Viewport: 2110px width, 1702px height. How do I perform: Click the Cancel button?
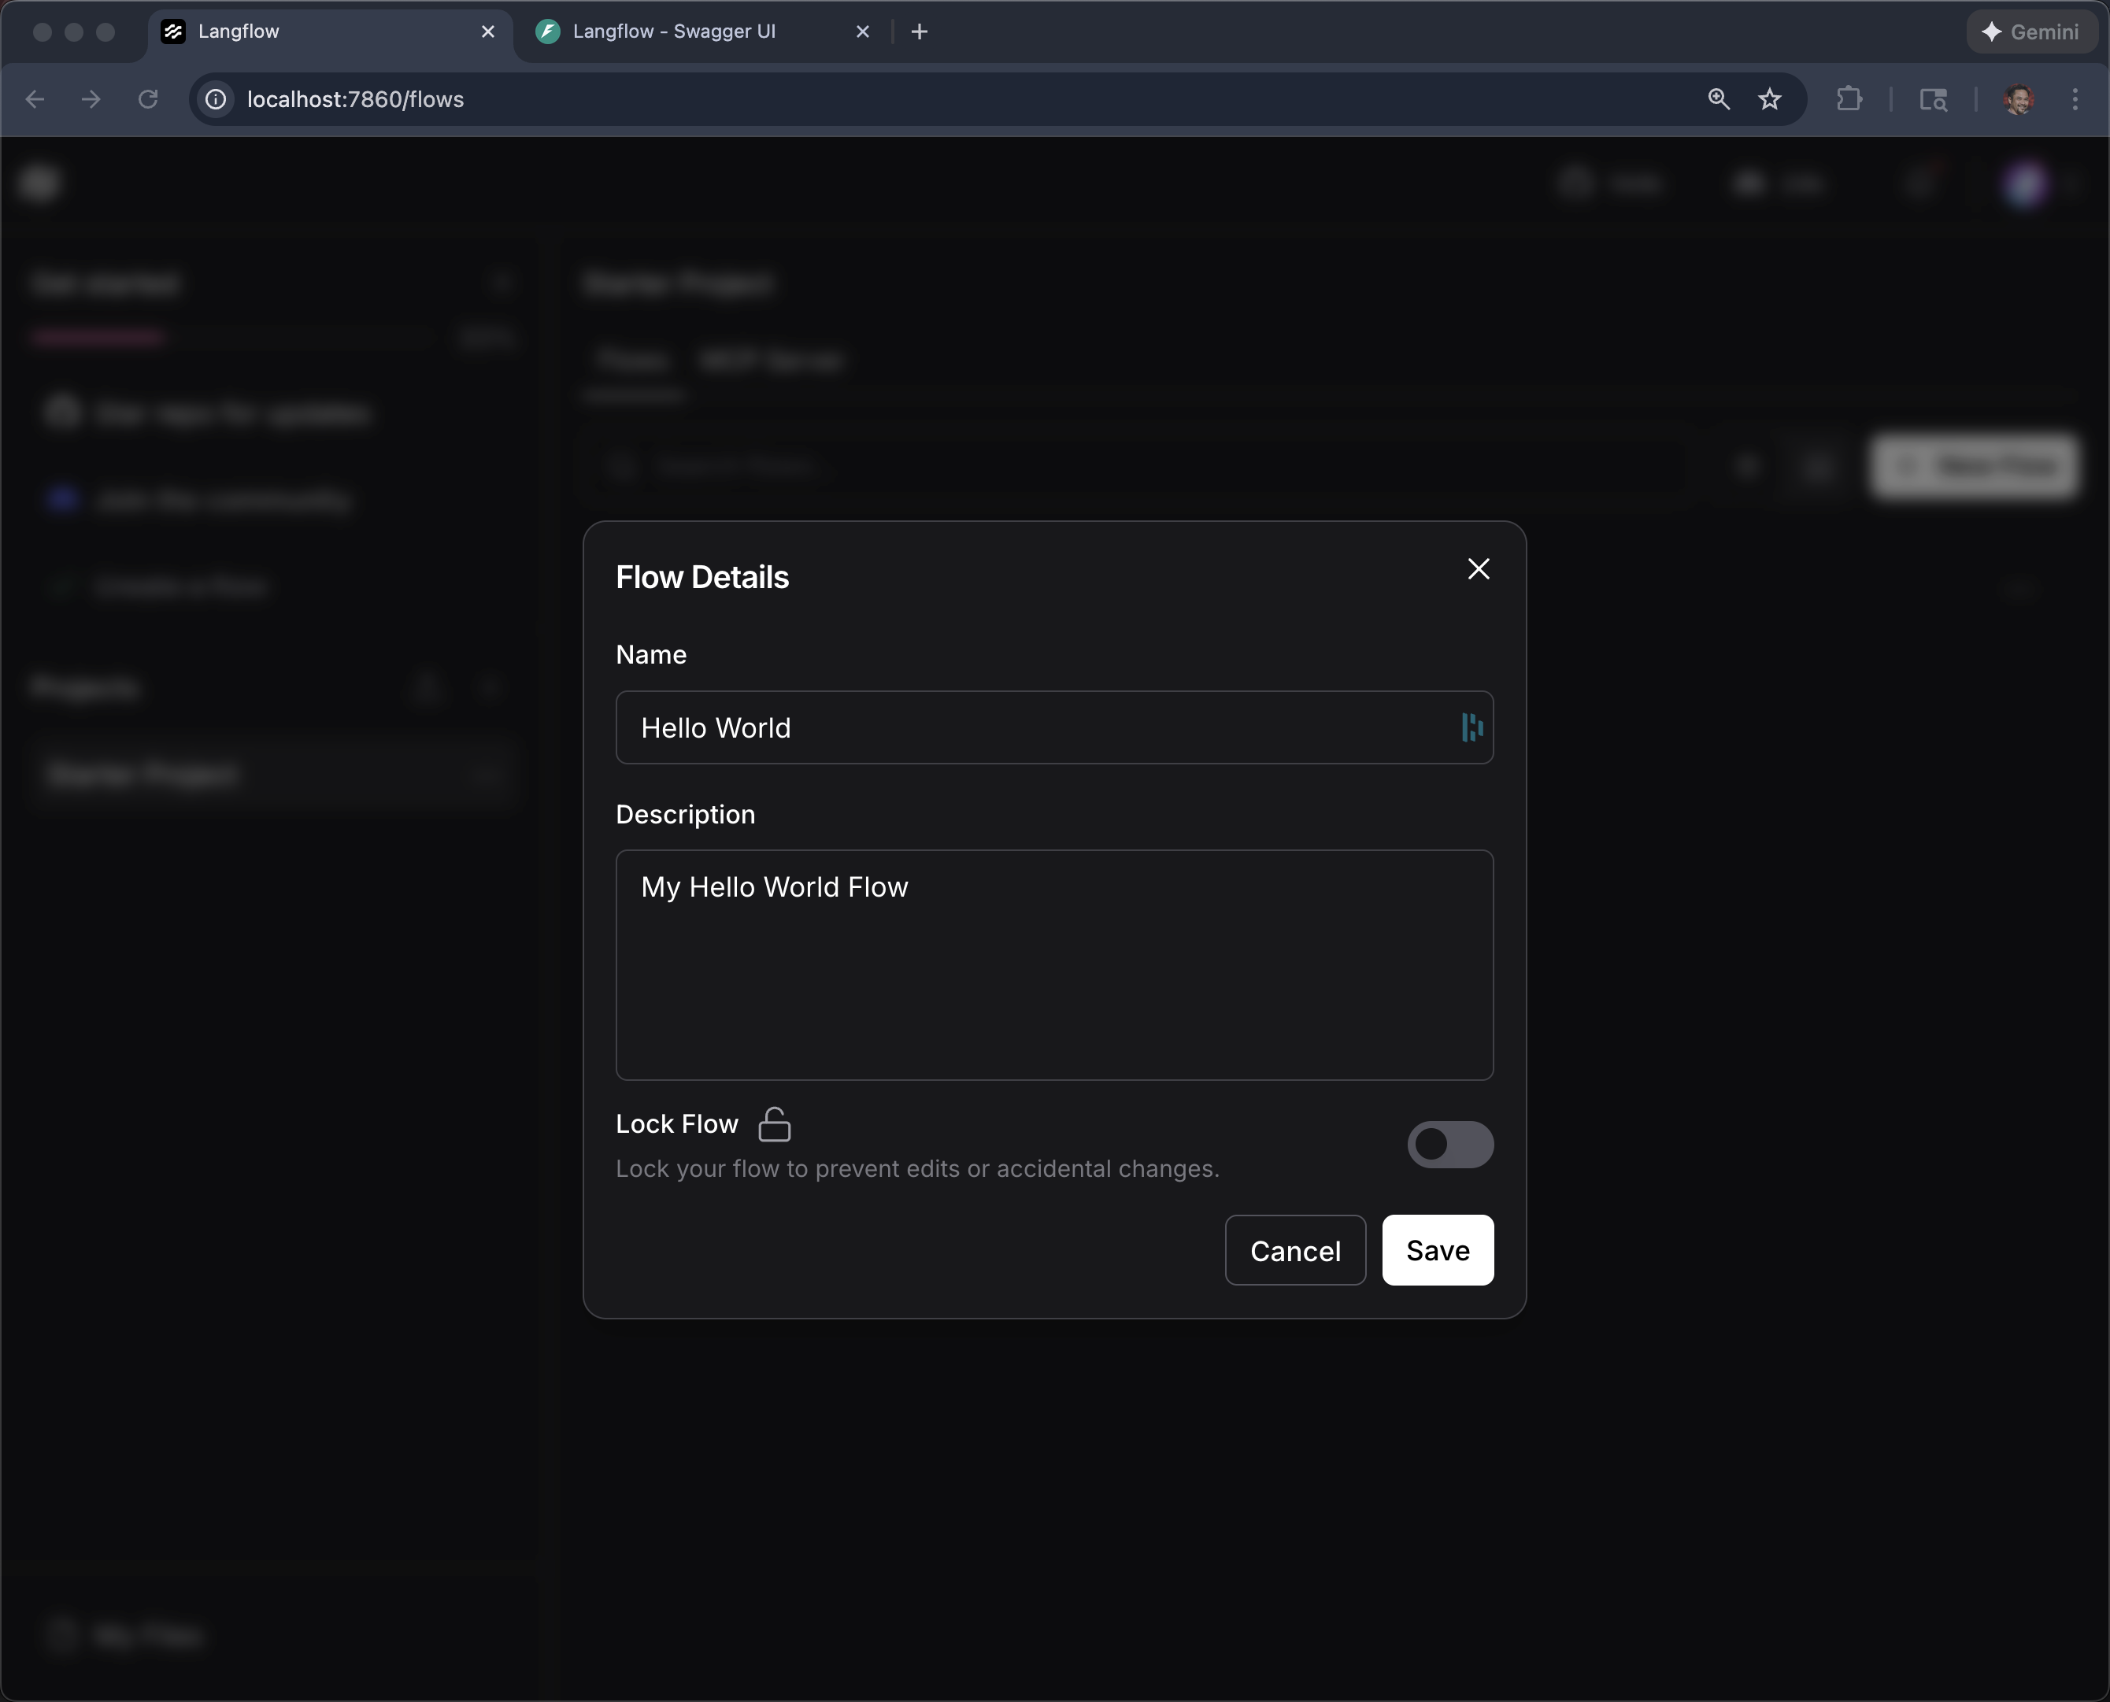(1294, 1250)
